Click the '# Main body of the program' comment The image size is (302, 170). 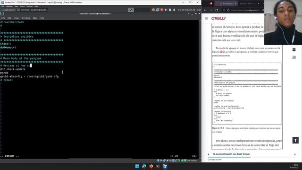pos(21,58)
